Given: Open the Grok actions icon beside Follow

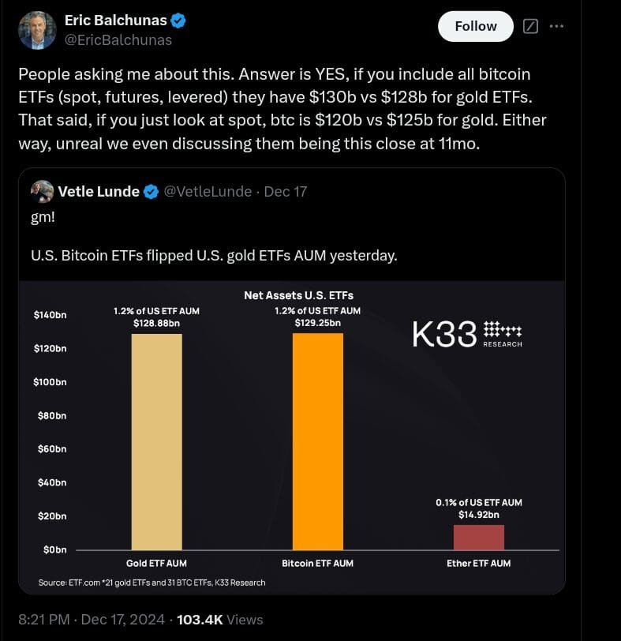Looking at the screenshot, I should [529, 26].
